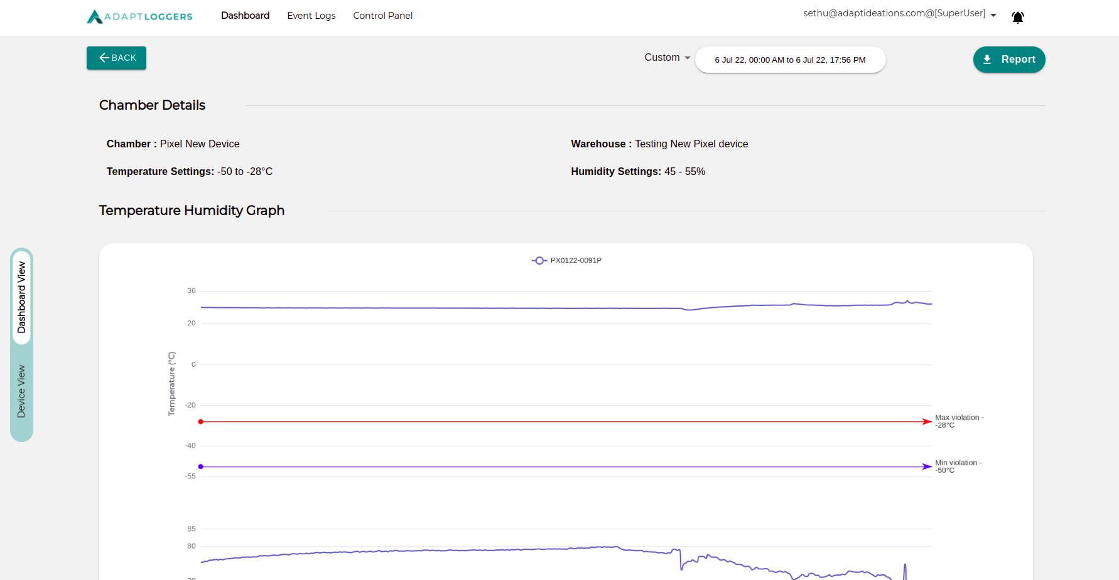Switch to Device View tab
Screen dimensions: 1119x580
(21, 391)
